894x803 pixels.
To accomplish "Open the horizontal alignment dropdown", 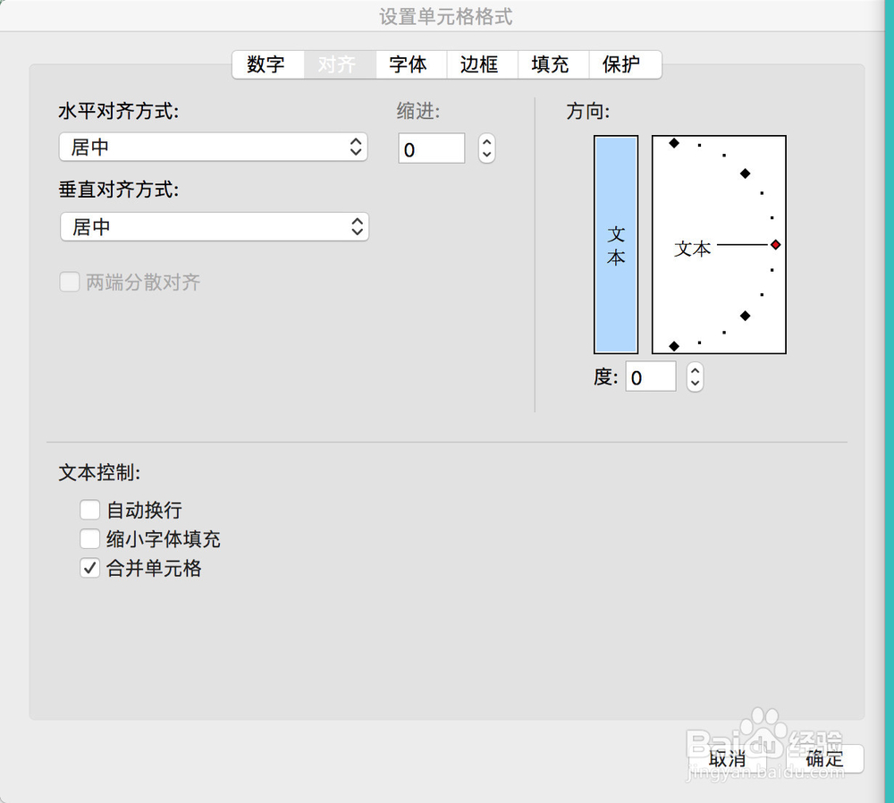I will (x=213, y=147).
